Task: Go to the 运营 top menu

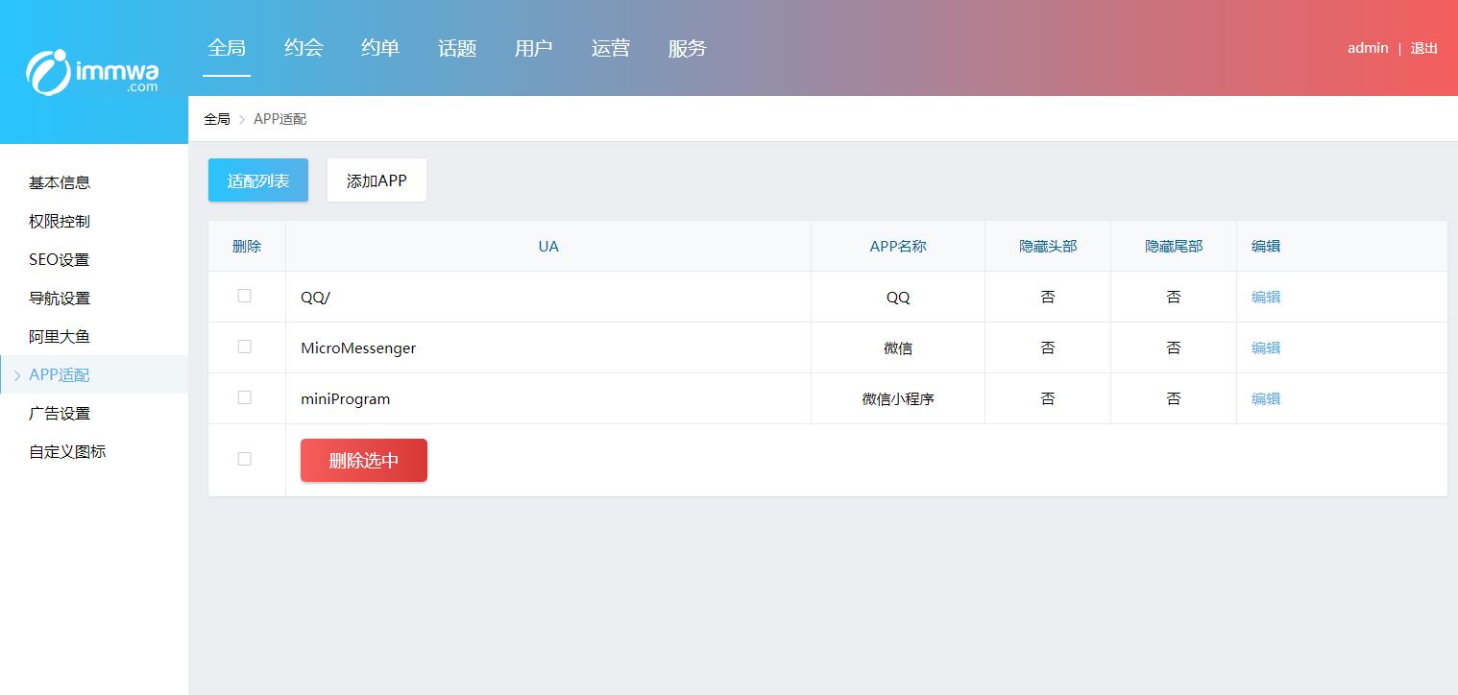Action: (x=611, y=48)
